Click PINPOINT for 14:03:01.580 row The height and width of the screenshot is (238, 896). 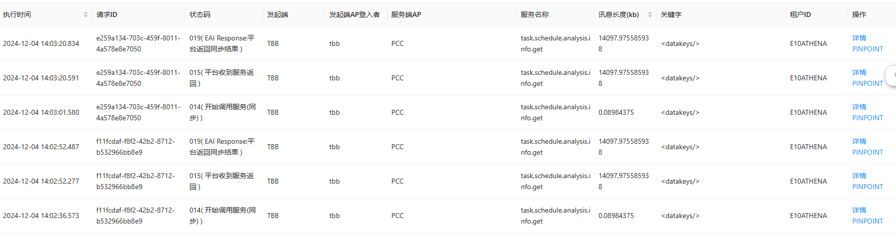pos(868,118)
